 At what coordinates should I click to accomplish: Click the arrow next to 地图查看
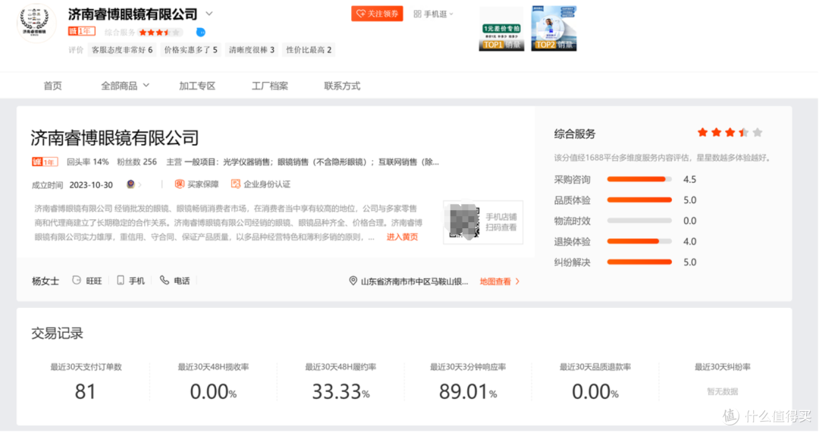point(518,281)
